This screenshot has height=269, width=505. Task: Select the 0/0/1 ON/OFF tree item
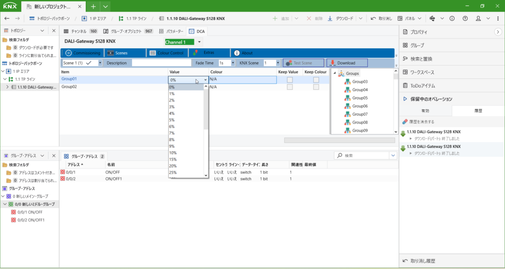(x=30, y=212)
